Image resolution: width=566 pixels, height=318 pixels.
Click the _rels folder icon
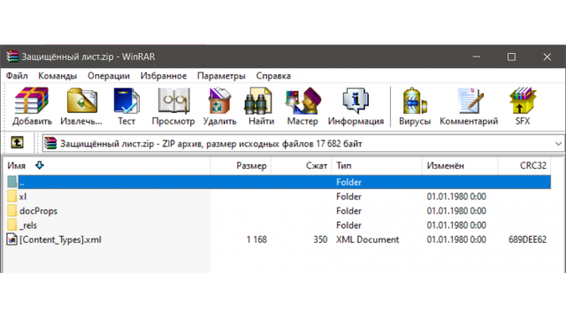click(11, 225)
